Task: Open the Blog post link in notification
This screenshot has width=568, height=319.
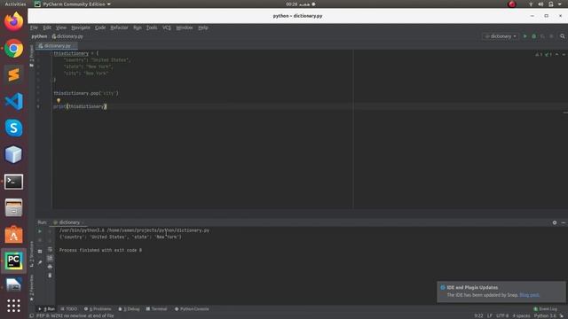Action: 529,295
